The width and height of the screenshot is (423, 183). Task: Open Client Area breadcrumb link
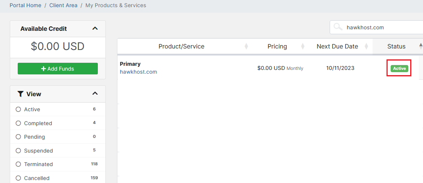pyautogui.click(x=63, y=5)
